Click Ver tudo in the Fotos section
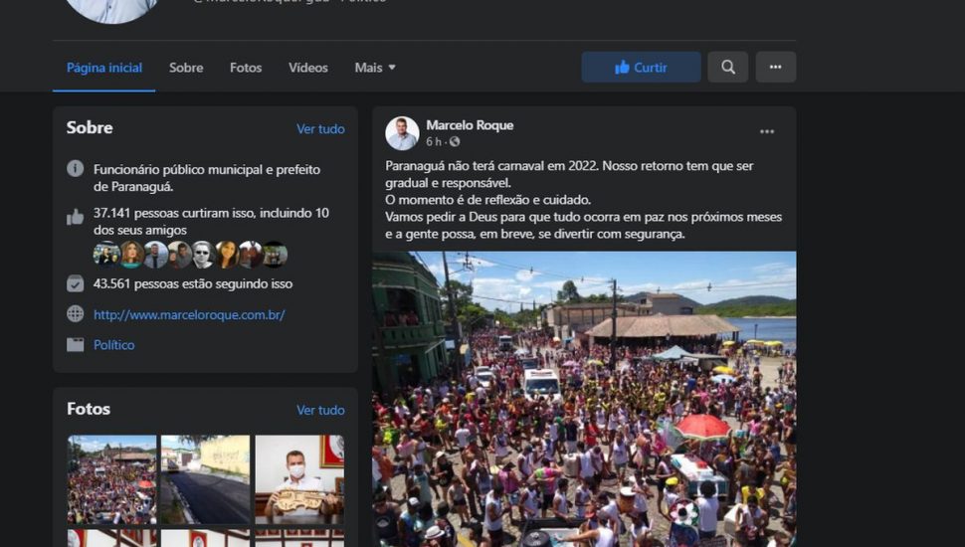The width and height of the screenshot is (965, 547). (x=320, y=410)
